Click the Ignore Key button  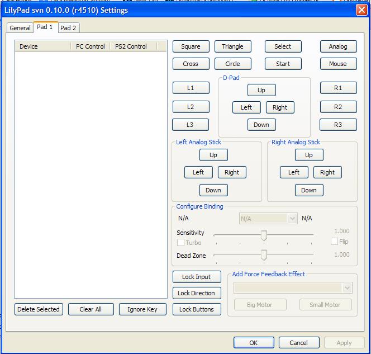coord(142,309)
